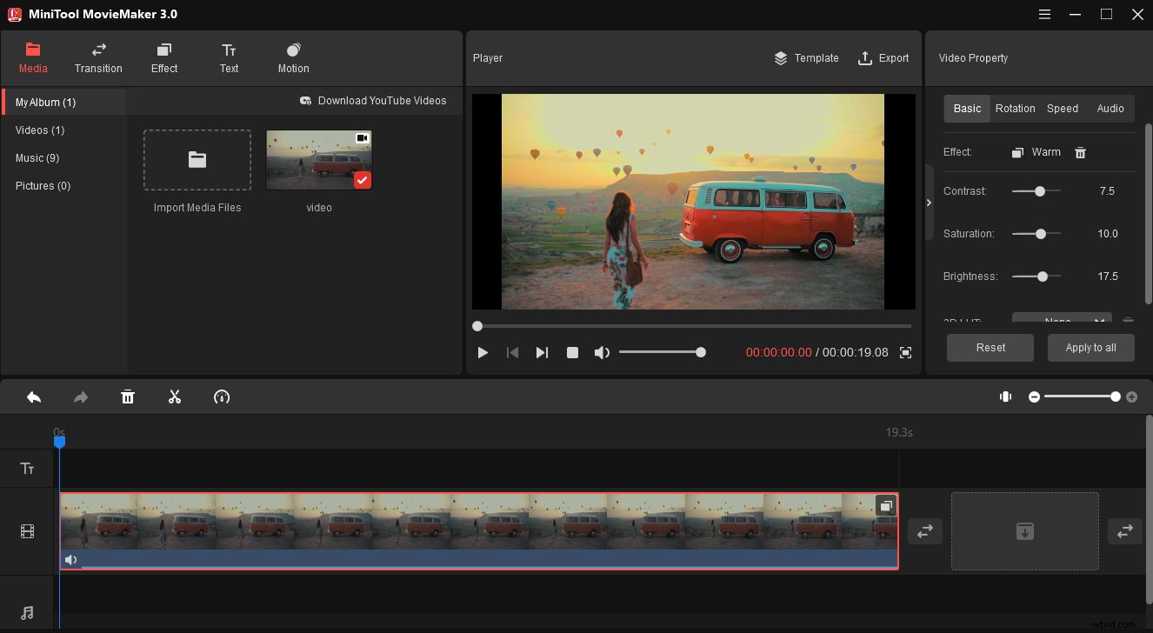Uncheck the red checkmark on the video thumbnail
The width and height of the screenshot is (1153, 633).
[x=362, y=181]
